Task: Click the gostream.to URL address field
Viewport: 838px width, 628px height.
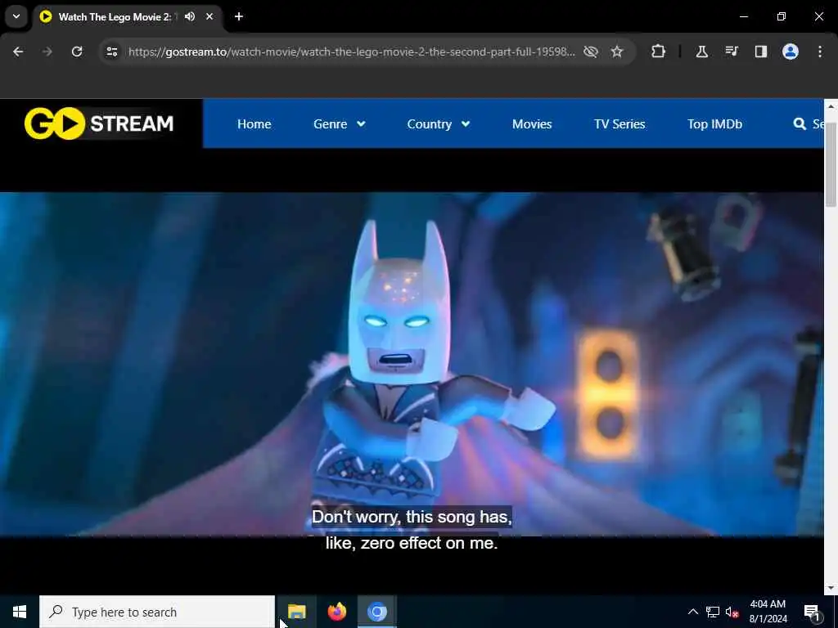Action: 352,52
